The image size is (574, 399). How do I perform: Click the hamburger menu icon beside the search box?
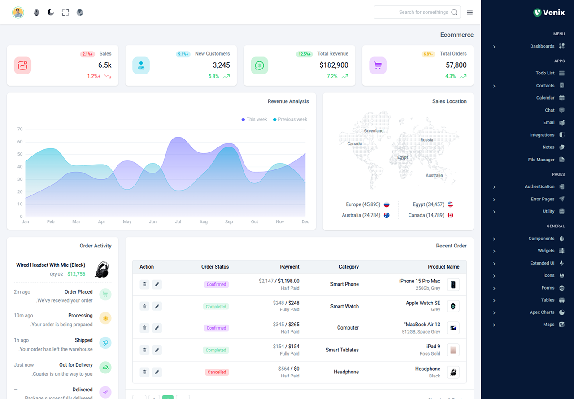point(470,13)
